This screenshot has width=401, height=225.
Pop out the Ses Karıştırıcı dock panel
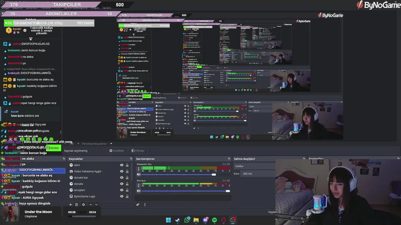[x=229, y=159]
